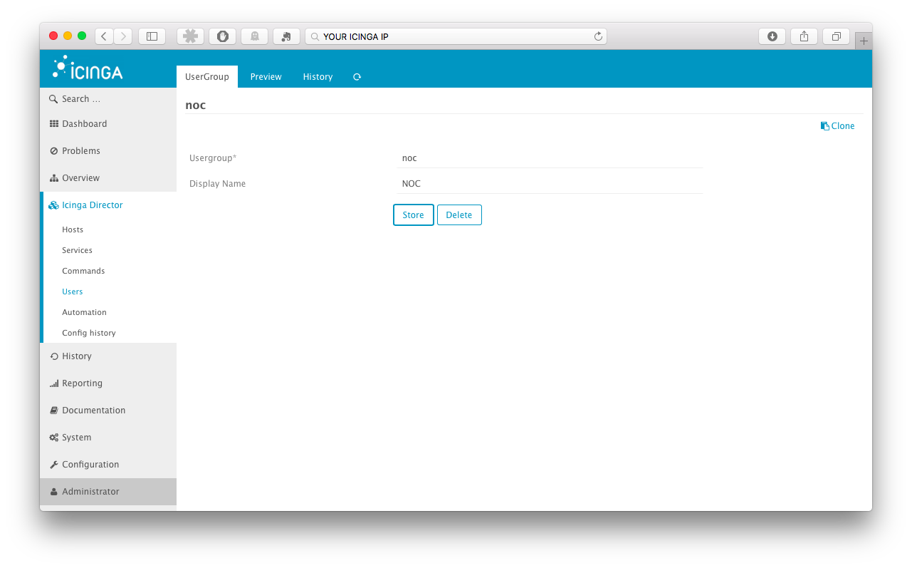The width and height of the screenshot is (912, 568).
Task: Click the History menu clock icon
Action: (x=54, y=356)
